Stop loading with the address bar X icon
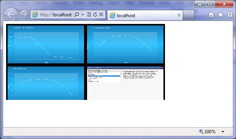Image resolution: width=236 pixels, height=139 pixels. point(101,14)
